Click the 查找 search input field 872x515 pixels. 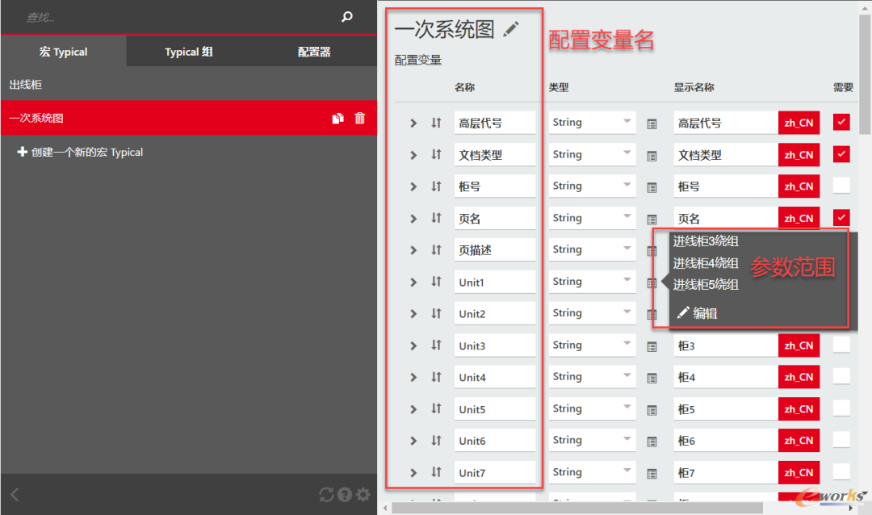coord(178,17)
